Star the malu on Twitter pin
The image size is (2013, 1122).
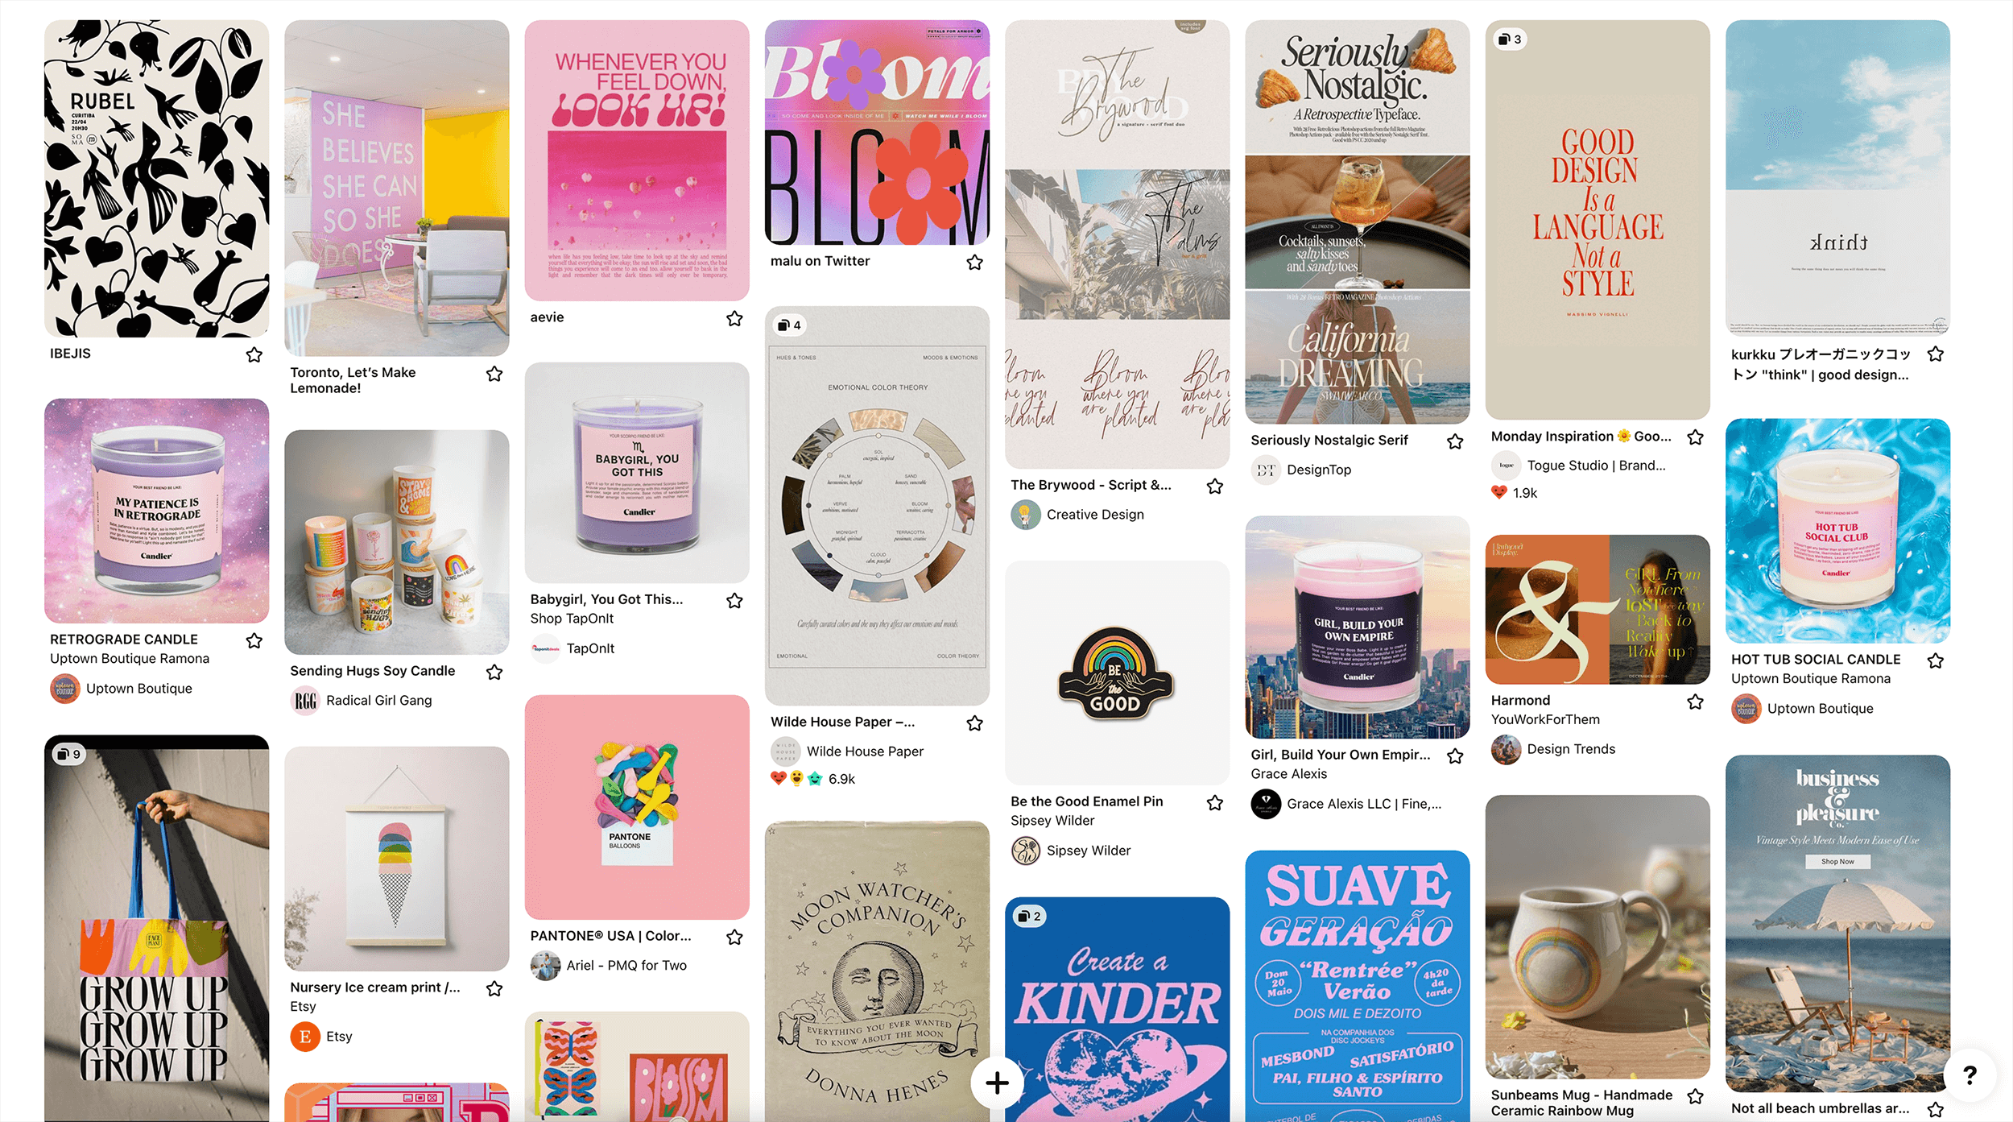pyautogui.click(x=974, y=262)
